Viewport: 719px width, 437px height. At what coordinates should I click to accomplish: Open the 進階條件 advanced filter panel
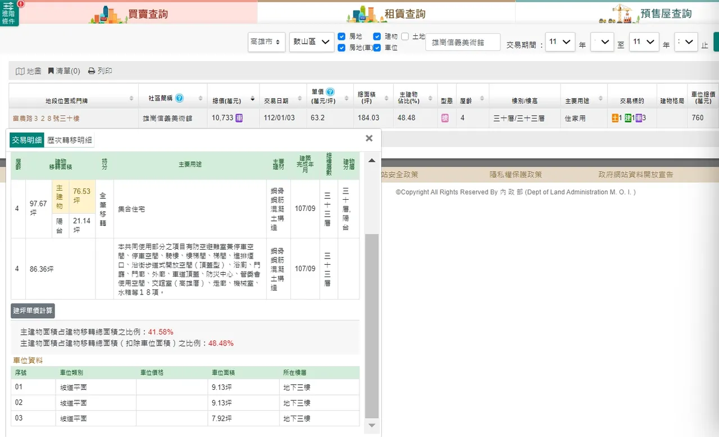click(9, 13)
